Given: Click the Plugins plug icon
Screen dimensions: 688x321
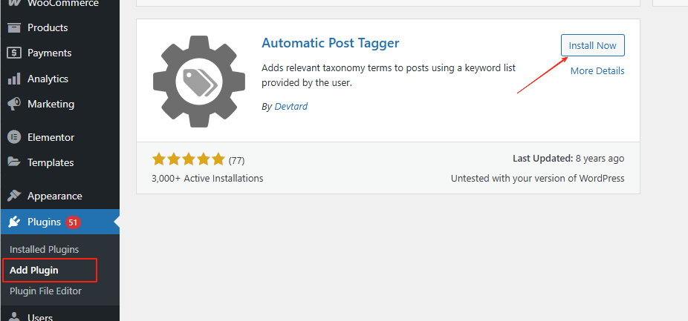Looking at the screenshot, I should coord(13,222).
